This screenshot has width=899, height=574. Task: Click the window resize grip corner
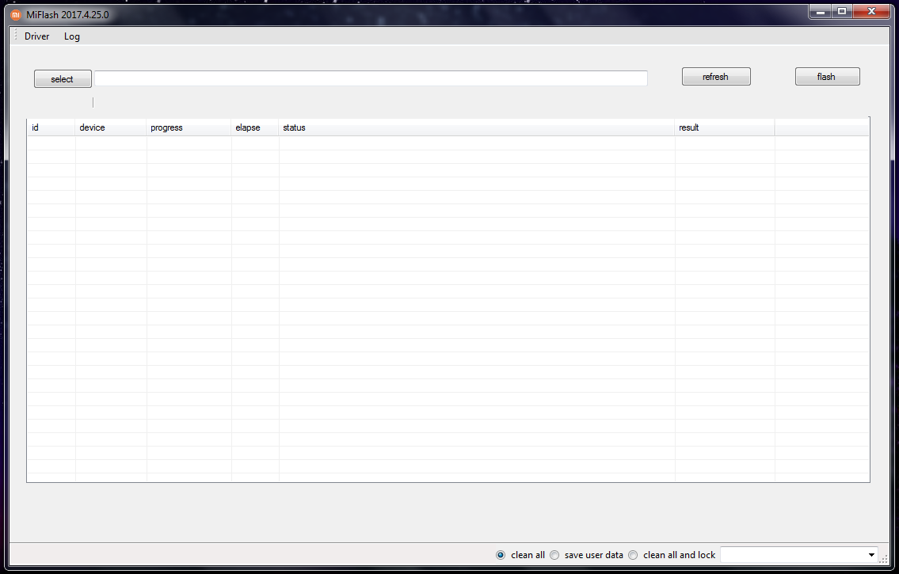click(x=885, y=558)
